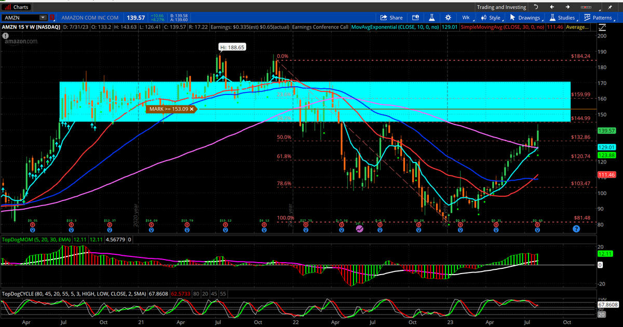Click the red earnings icon under $0.65
Image resolution: width=623 pixels, height=327 pixels.
point(538,225)
